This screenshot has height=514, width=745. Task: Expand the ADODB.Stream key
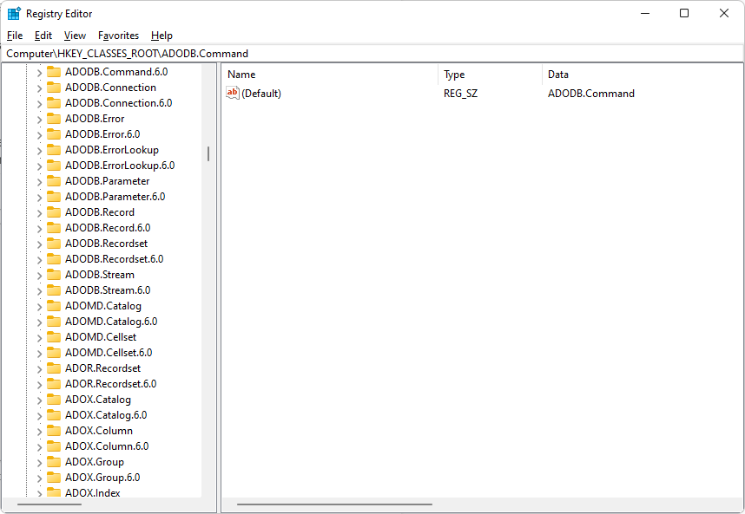tap(39, 276)
